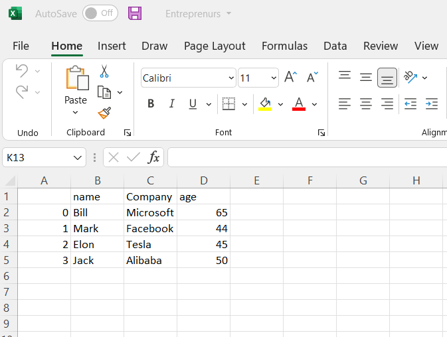Select Align Right icon
Screen dimensions: 447x337
[x=387, y=103]
